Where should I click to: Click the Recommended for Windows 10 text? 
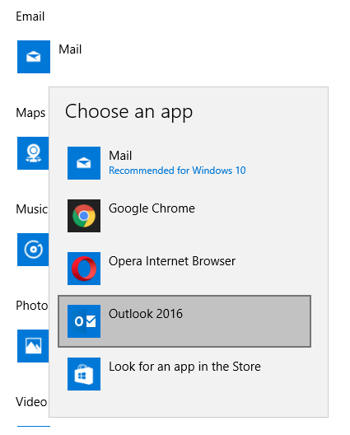pos(177,171)
